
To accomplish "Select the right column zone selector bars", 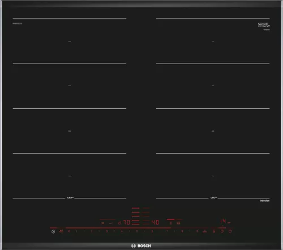I will click(x=146, y=216).
